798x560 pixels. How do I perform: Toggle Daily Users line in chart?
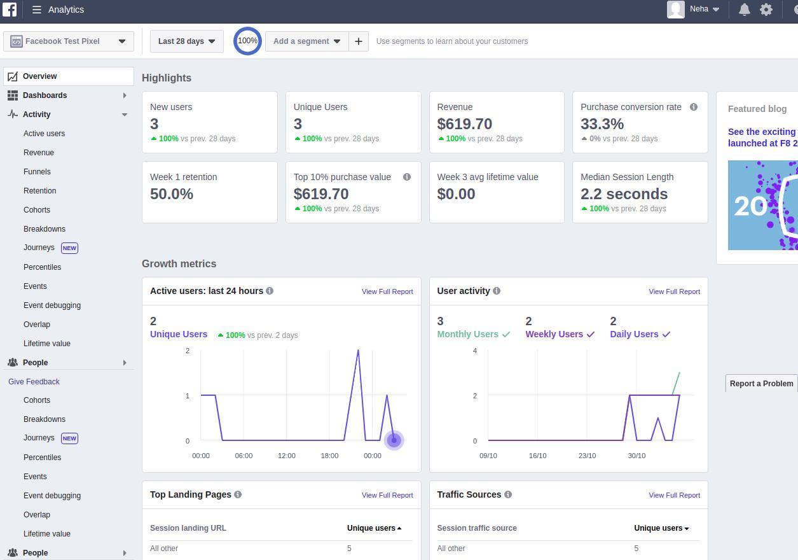(640, 334)
